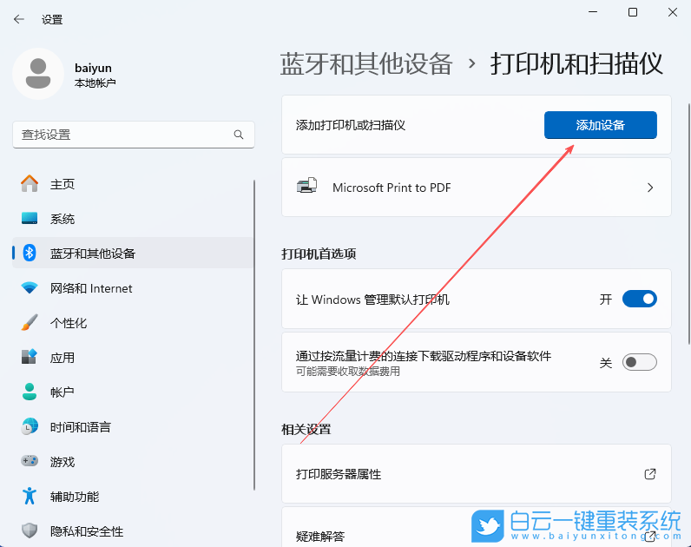Click 添加打印机或扫描仪 label
691x547 pixels.
click(351, 125)
